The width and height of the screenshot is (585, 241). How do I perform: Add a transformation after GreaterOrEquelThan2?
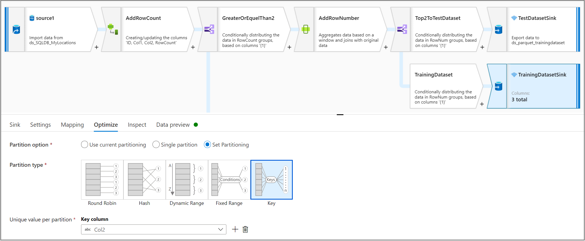click(289, 47)
